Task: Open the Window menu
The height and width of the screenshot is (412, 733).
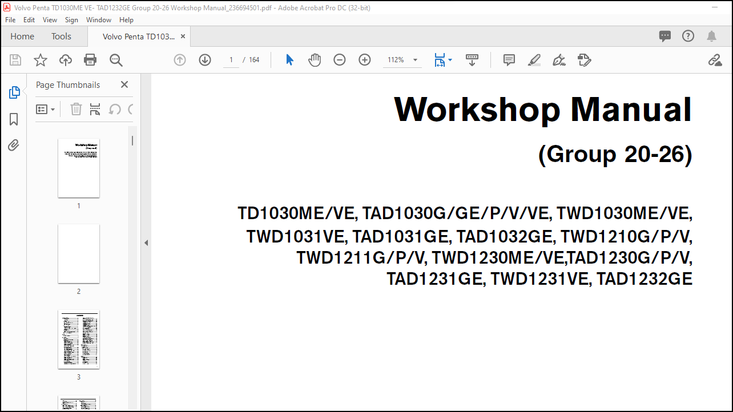Action: (99, 19)
